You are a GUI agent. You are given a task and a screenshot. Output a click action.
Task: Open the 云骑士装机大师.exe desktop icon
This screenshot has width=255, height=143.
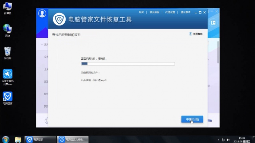click(7, 77)
